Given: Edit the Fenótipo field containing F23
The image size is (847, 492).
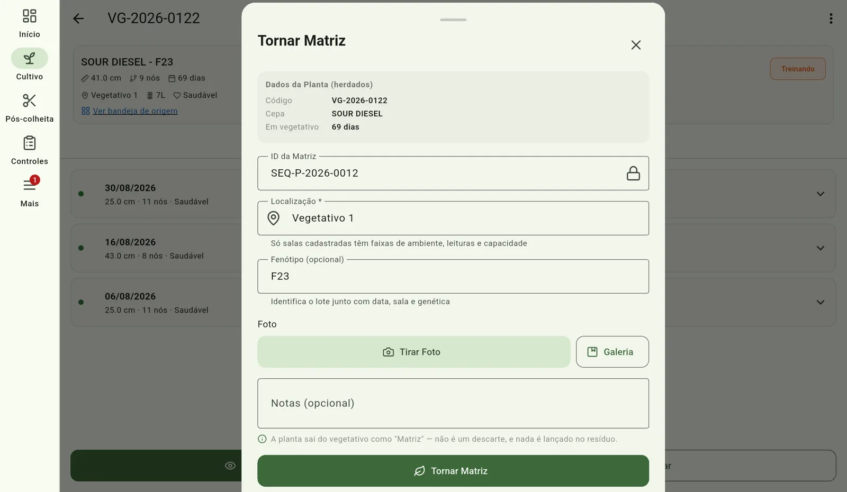Looking at the screenshot, I should coord(453,276).
